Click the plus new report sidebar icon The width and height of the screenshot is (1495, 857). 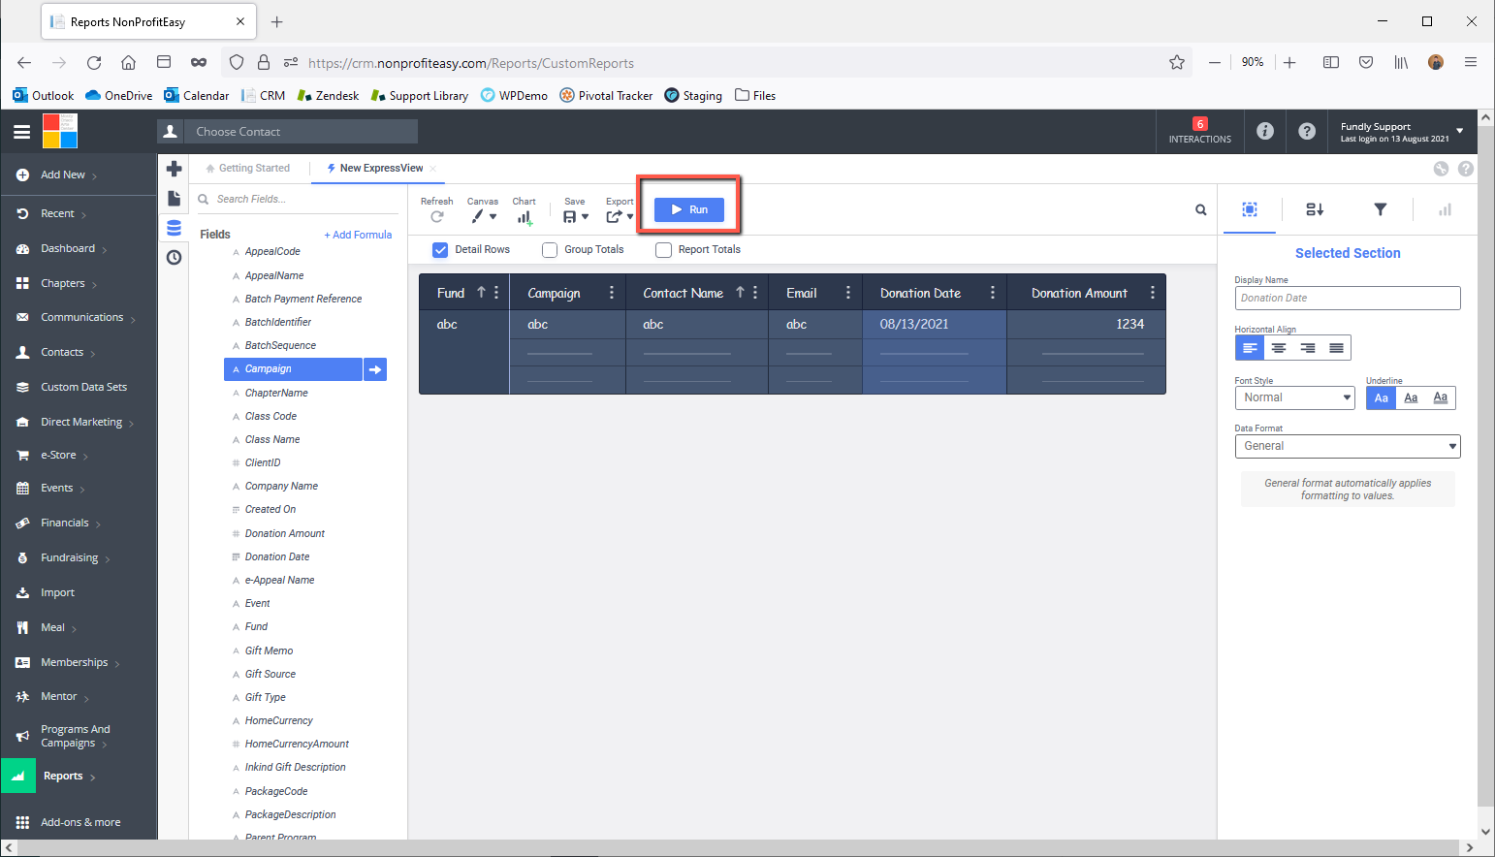tap(174, 169)
